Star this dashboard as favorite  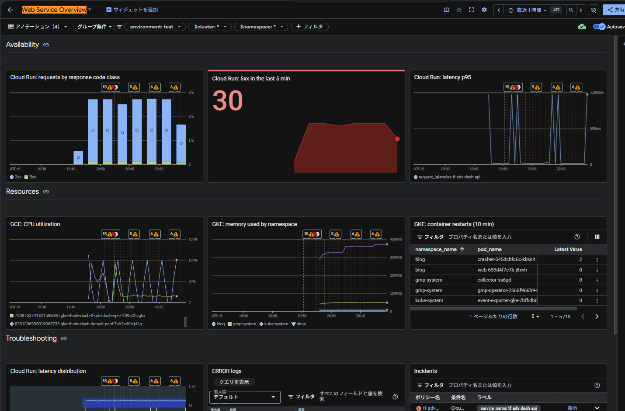point(459,10)
